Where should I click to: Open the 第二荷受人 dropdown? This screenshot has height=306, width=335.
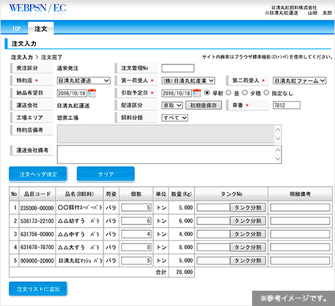tap(299, 81)
